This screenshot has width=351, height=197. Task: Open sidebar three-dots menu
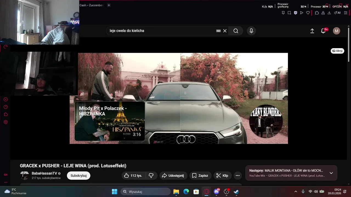[5, 182]
